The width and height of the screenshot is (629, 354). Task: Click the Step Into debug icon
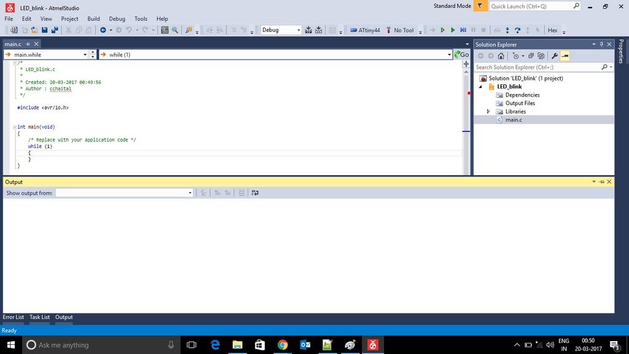click(507, 30)
